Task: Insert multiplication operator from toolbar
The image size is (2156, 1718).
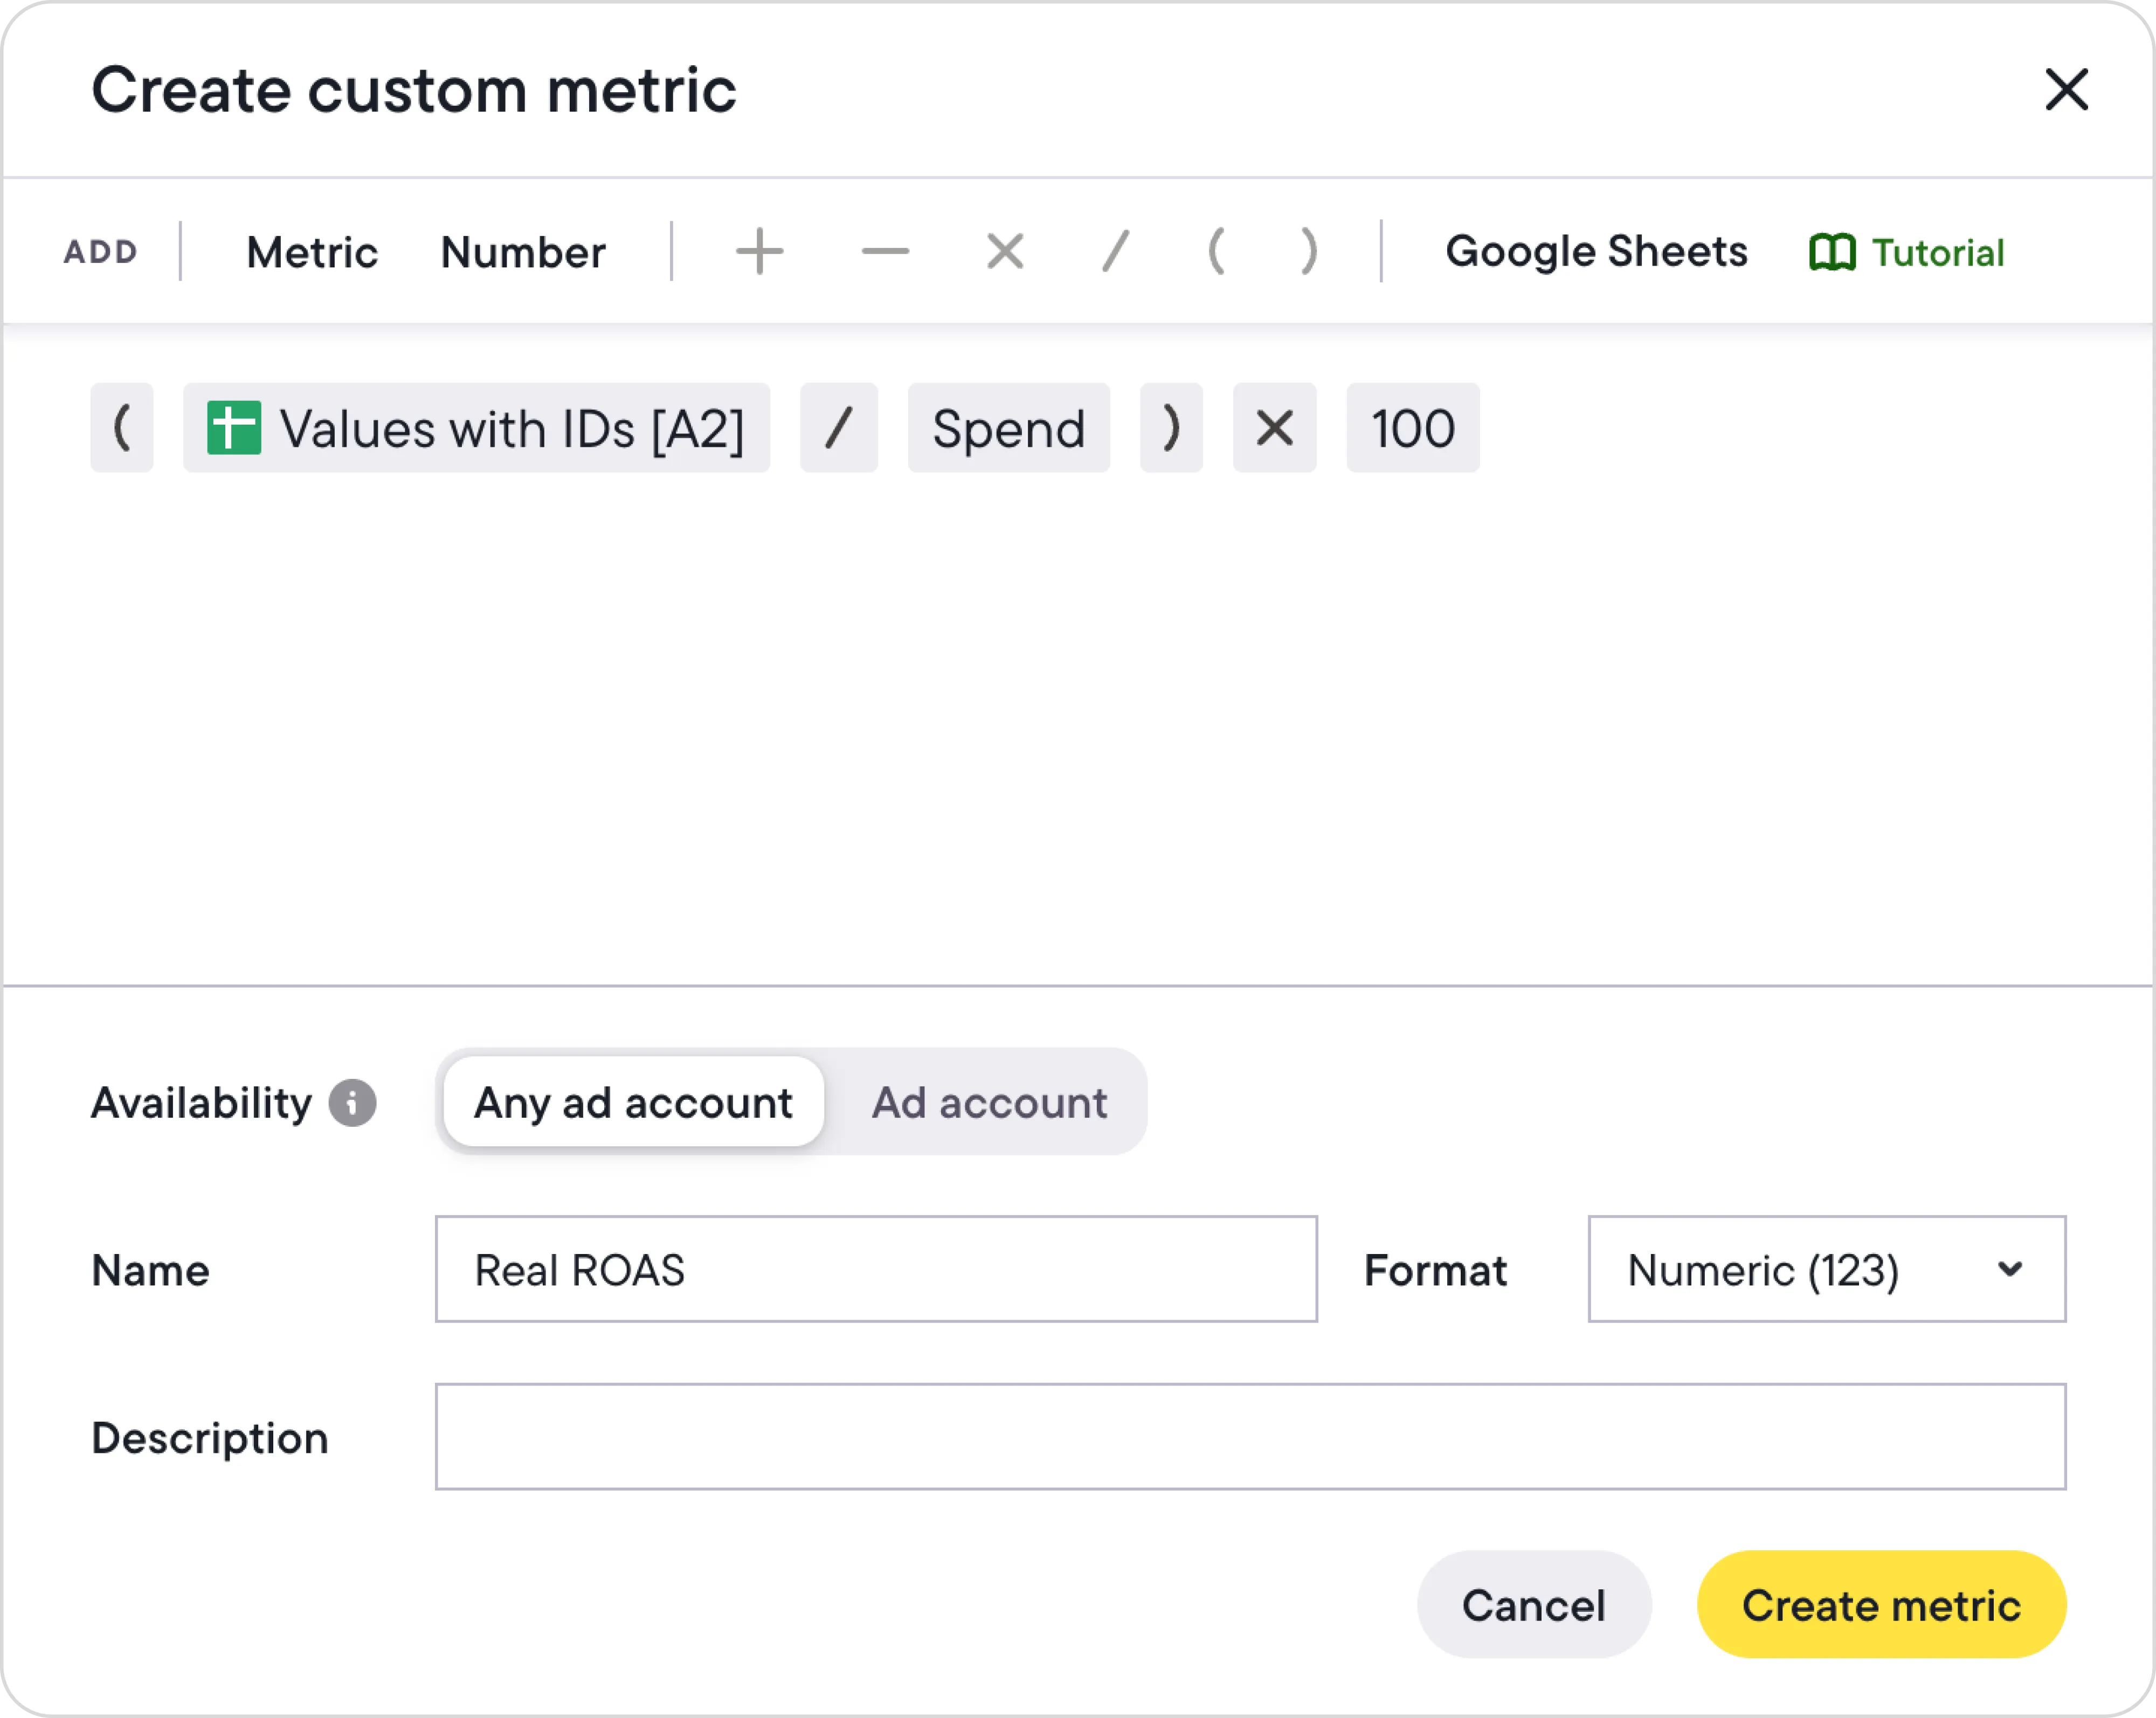Action: pos(1005,251)
